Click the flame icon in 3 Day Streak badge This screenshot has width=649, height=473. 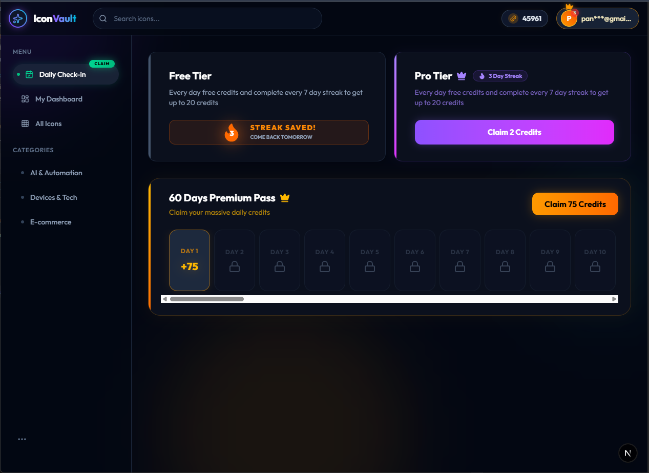click(x=482, y=76)
